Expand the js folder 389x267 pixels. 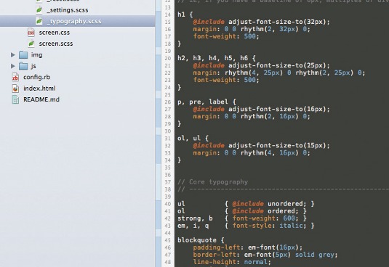[13, 66]
